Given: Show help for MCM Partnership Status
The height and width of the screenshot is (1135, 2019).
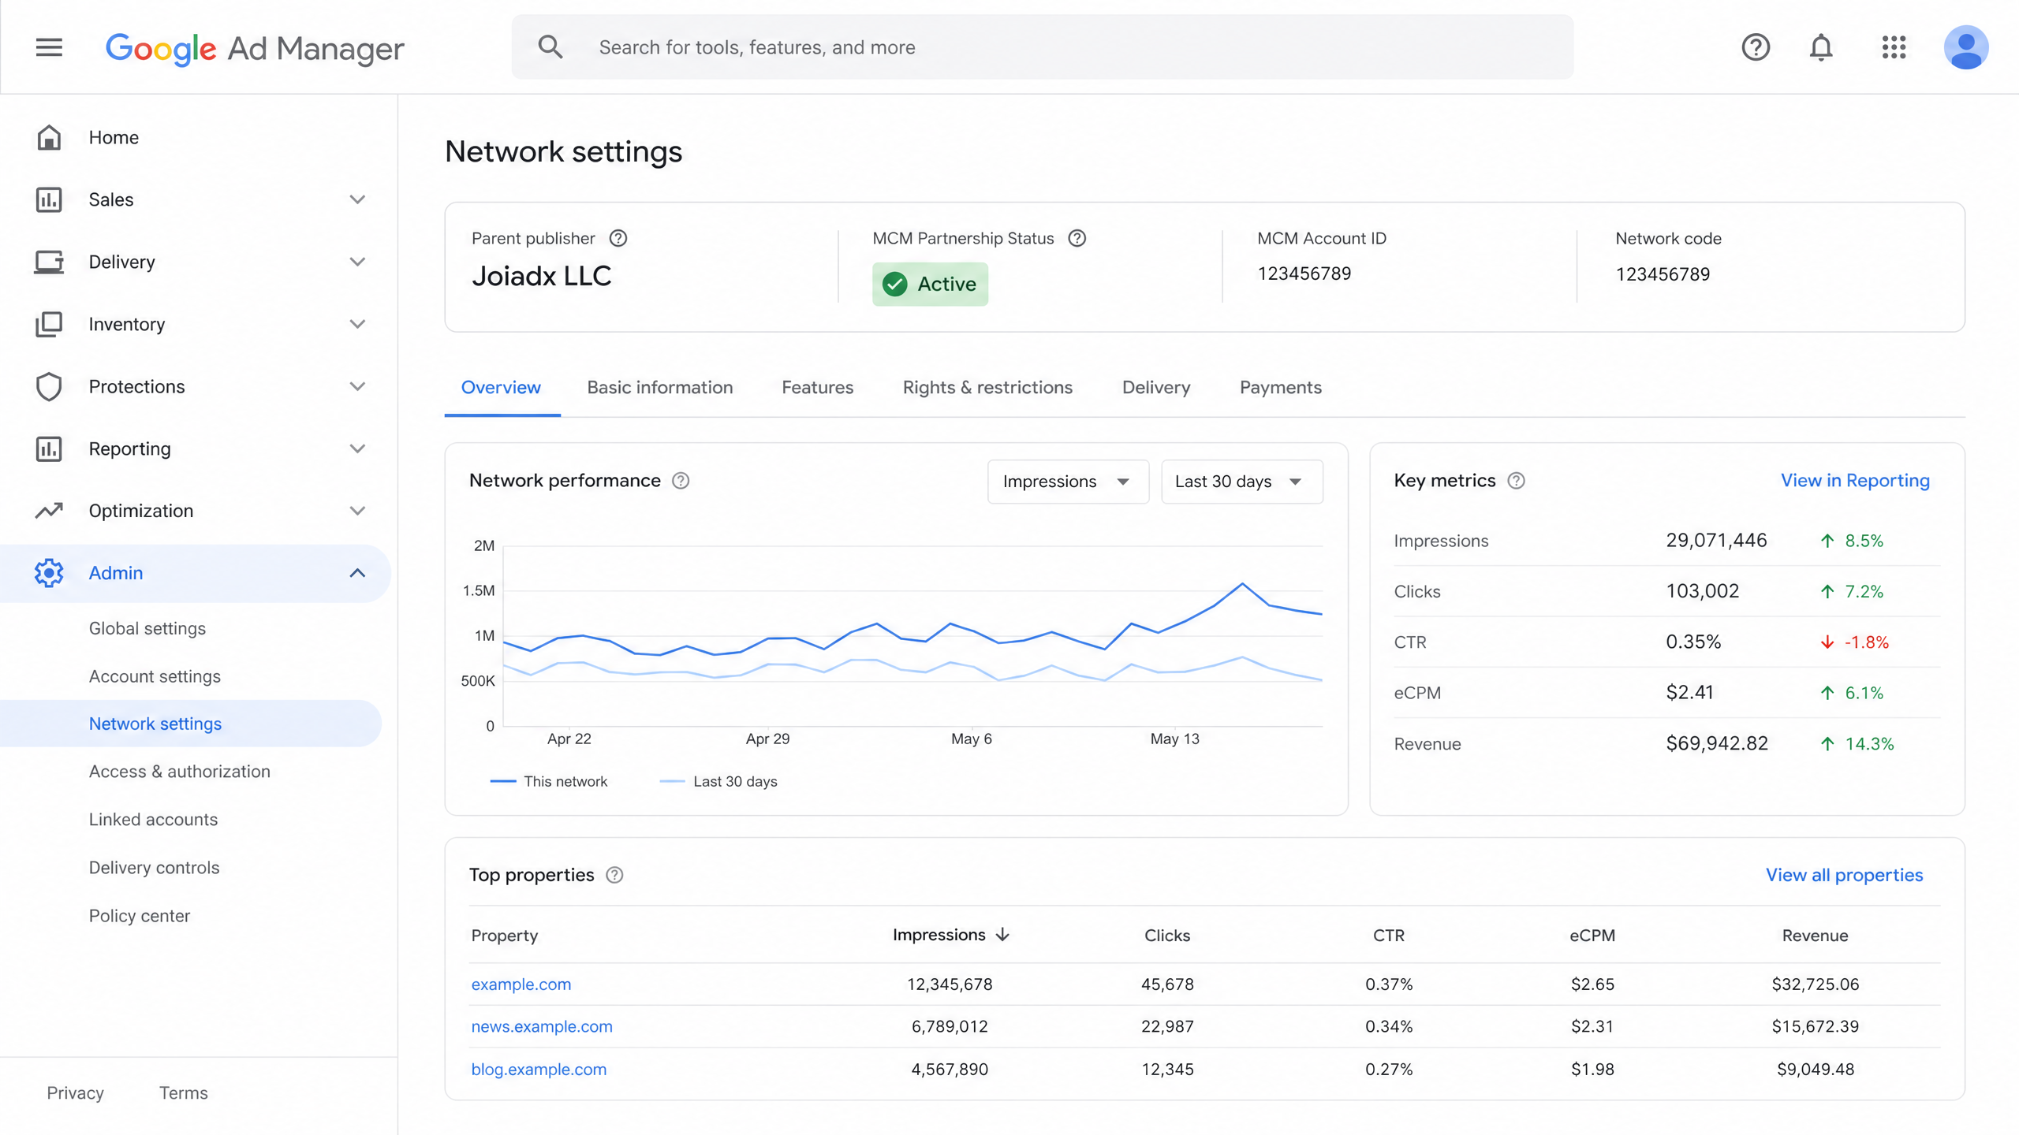Looking at the screenshot, I should pyautogui.click(x=1077, y=238).
